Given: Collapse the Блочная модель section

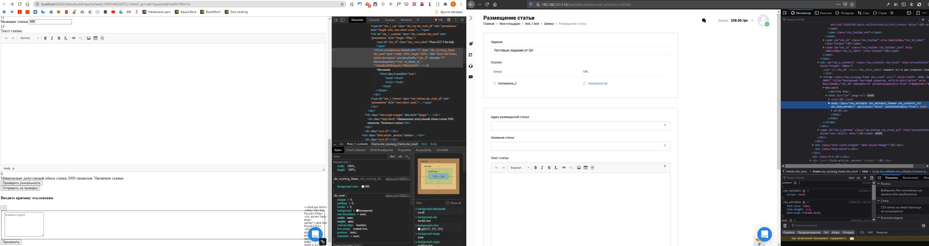Looking at the screenshot, I should click(879, 218).
